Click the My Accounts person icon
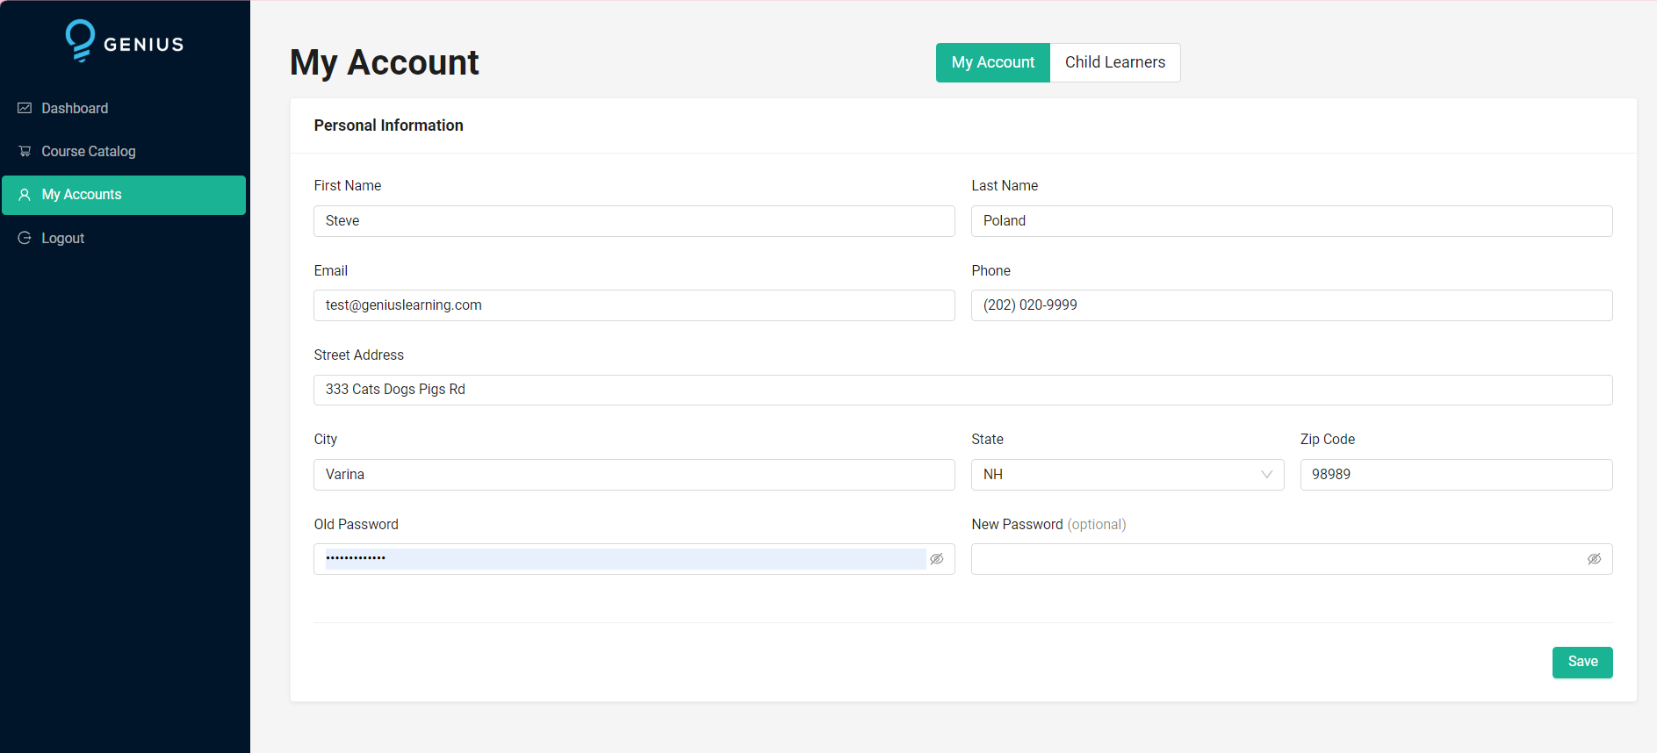 (25, 195)
